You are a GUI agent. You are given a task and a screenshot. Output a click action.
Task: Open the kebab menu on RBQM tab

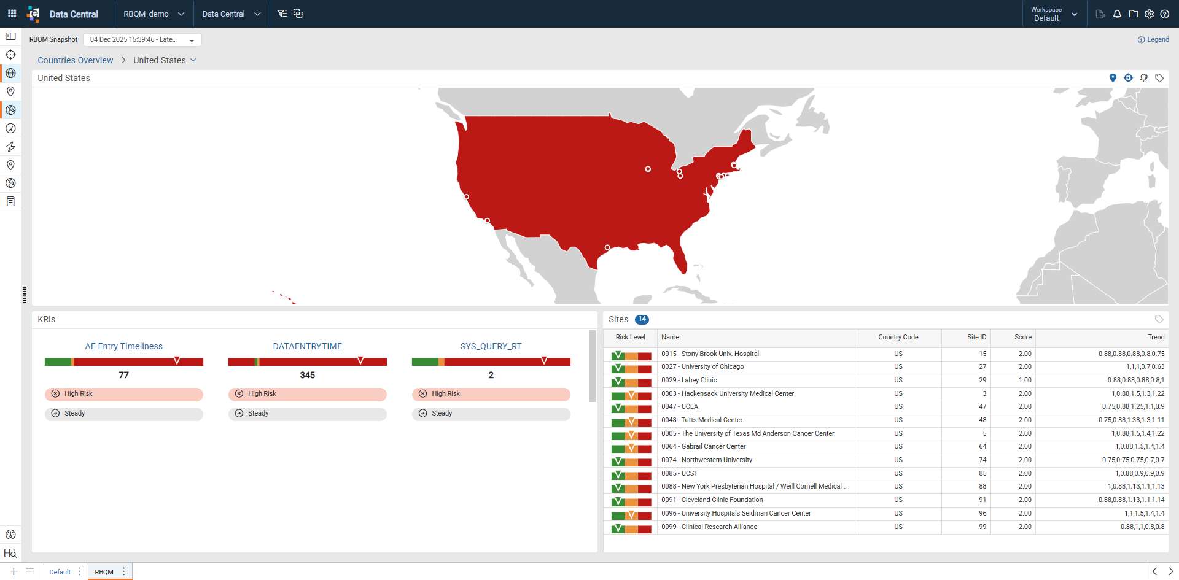point(124,571)
